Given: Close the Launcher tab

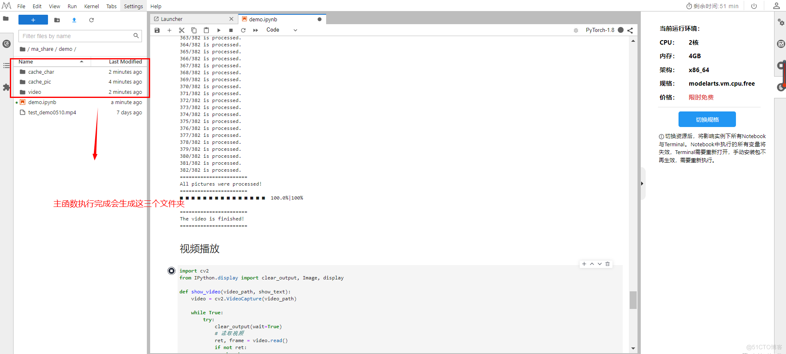Looking at the screenshot, I should click(231, 19).
